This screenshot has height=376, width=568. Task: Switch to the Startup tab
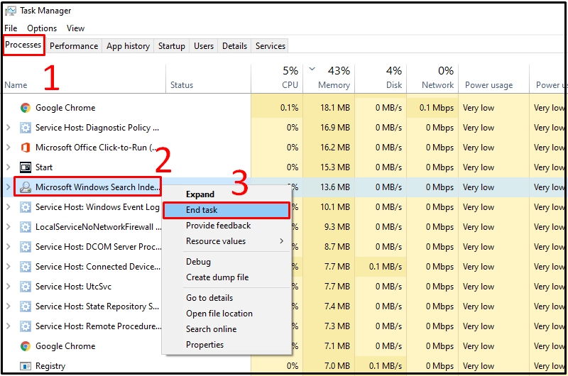pyautogui.click(x=172, y=46)
